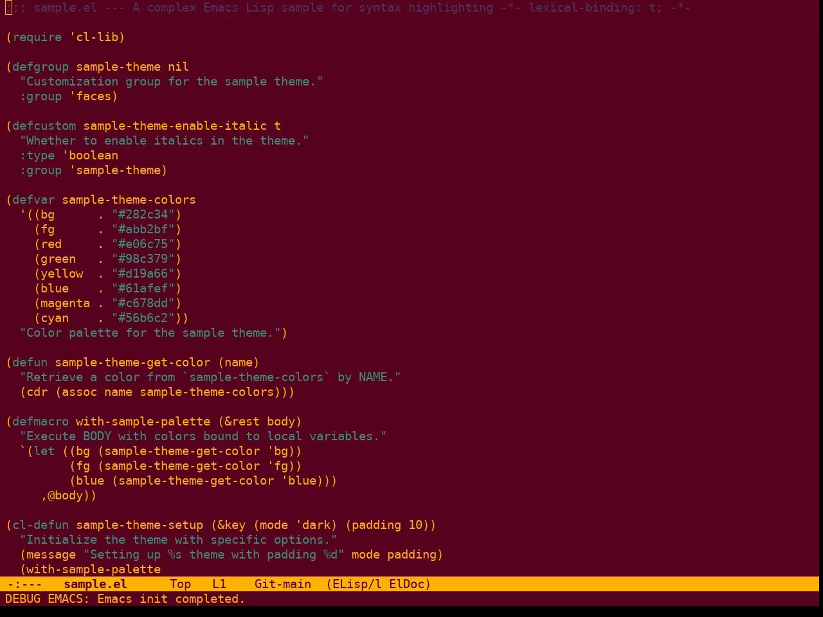This screenshot has width=823, height=617.
Task: Click the echo area message 'Emacs init completed.'
Action: tap(171, 599)
